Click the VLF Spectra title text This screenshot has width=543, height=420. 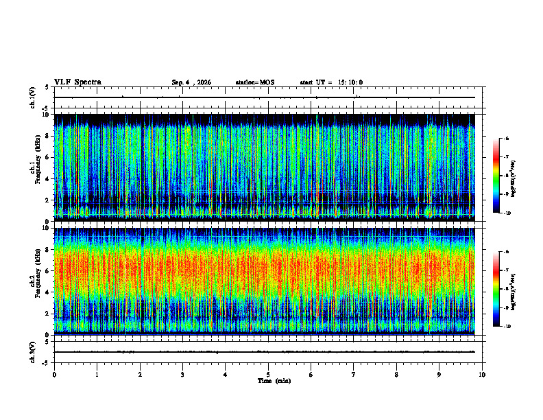point(77,82)
